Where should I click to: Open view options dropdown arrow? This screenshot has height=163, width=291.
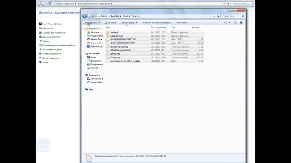click(x=229, y=23)
